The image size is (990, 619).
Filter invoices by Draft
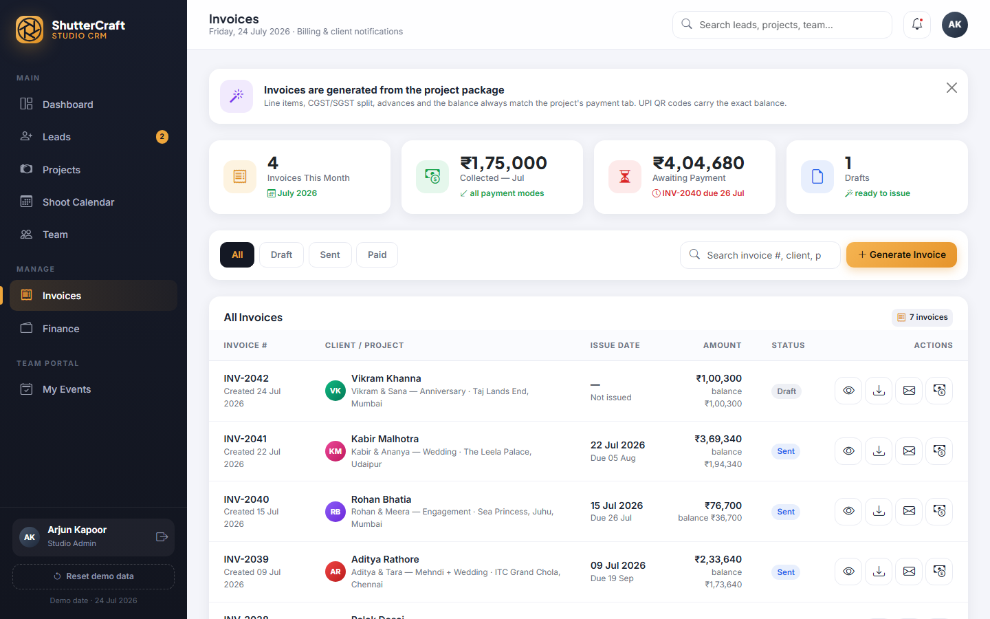(x=281, y=255)
